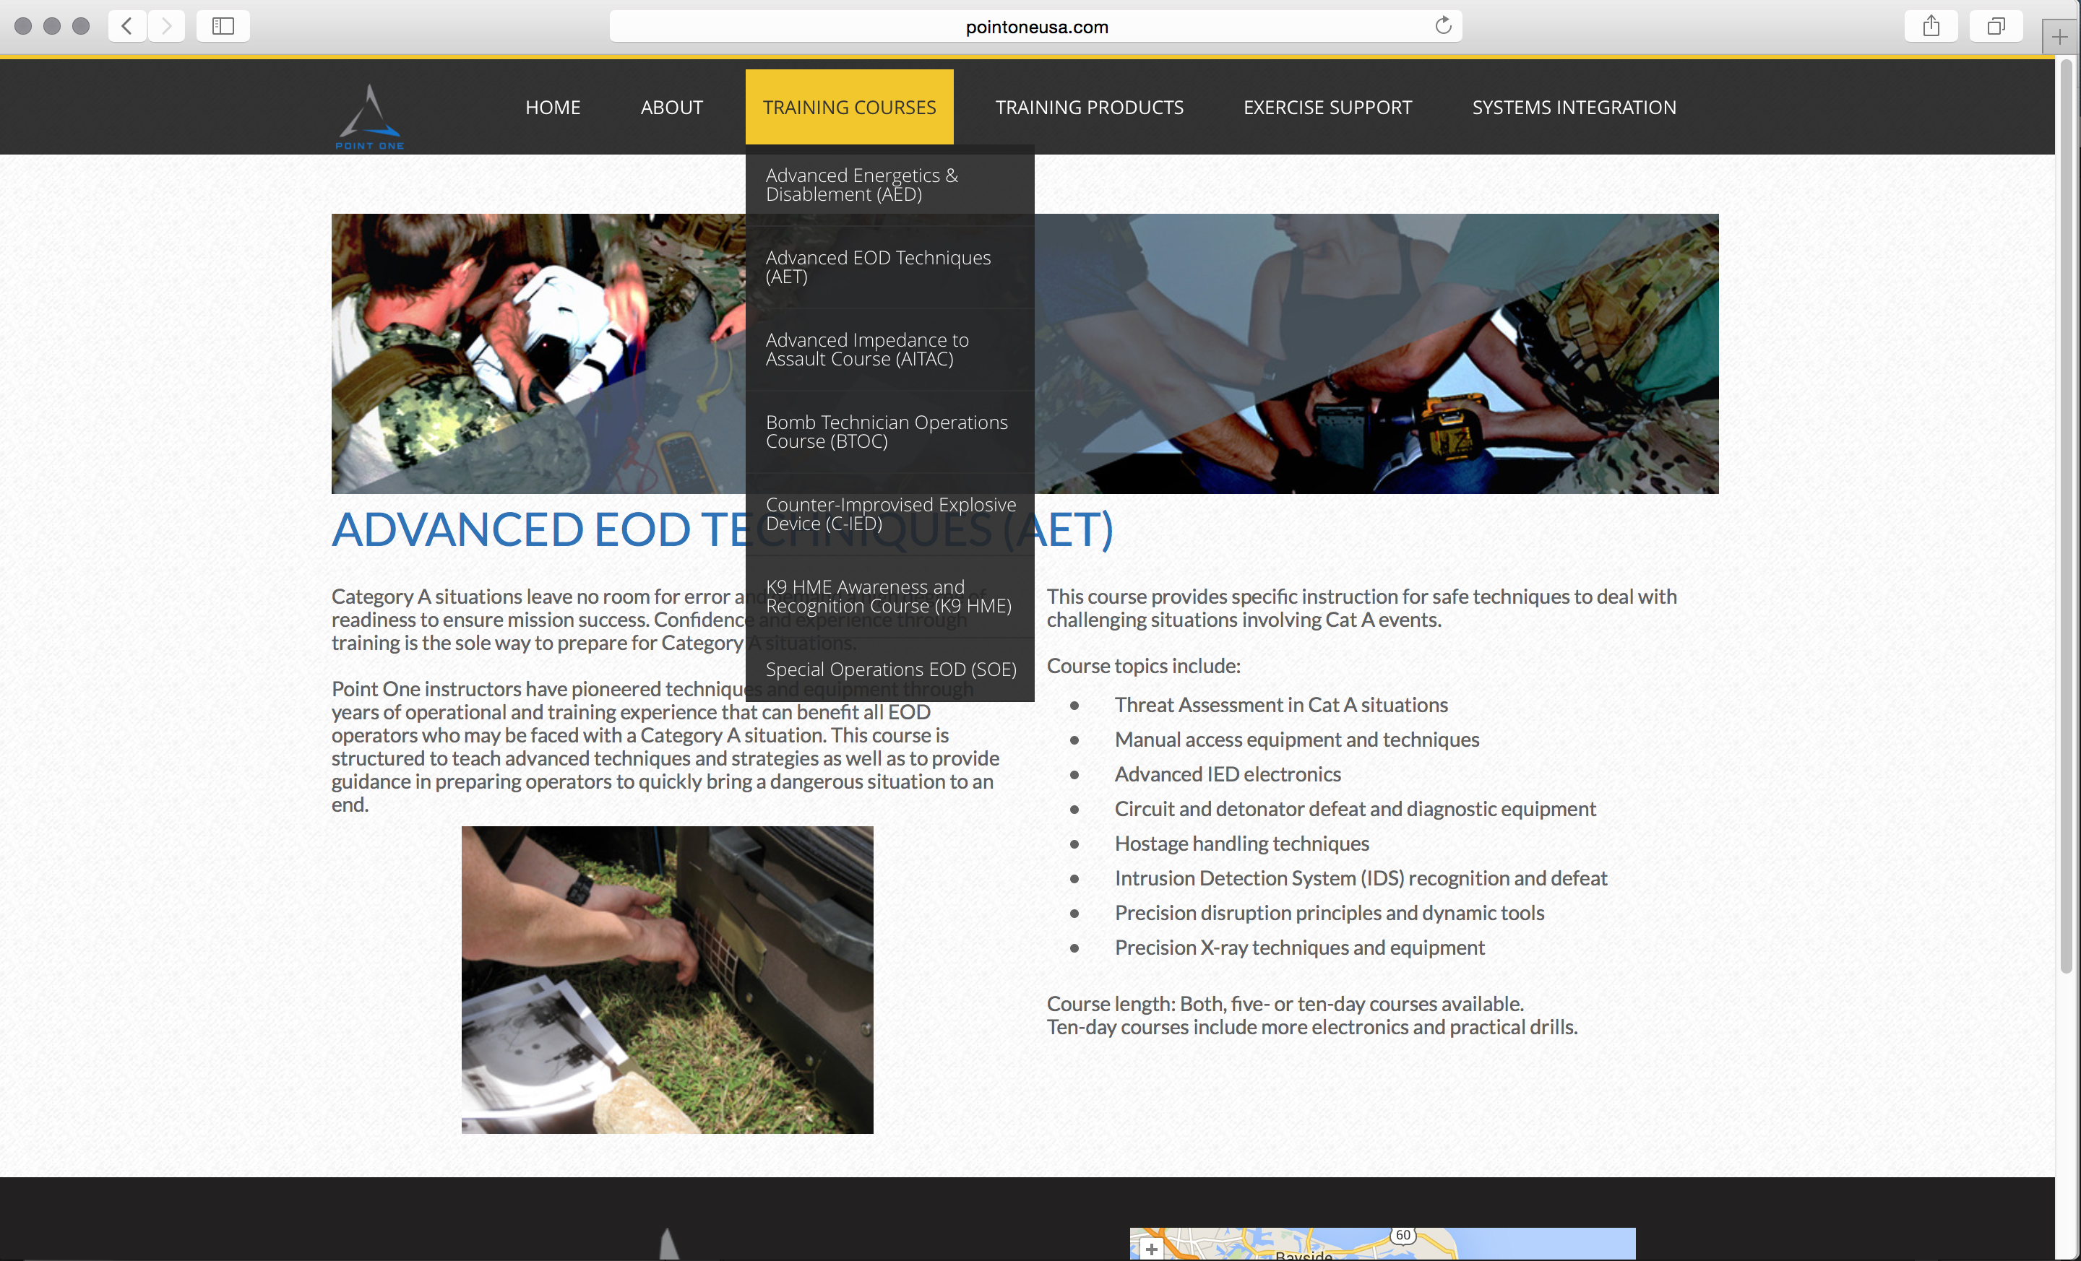The image size is (2081, 1261).
Task: Toggle the Safari sidebar icon
Action: [223, 26]
